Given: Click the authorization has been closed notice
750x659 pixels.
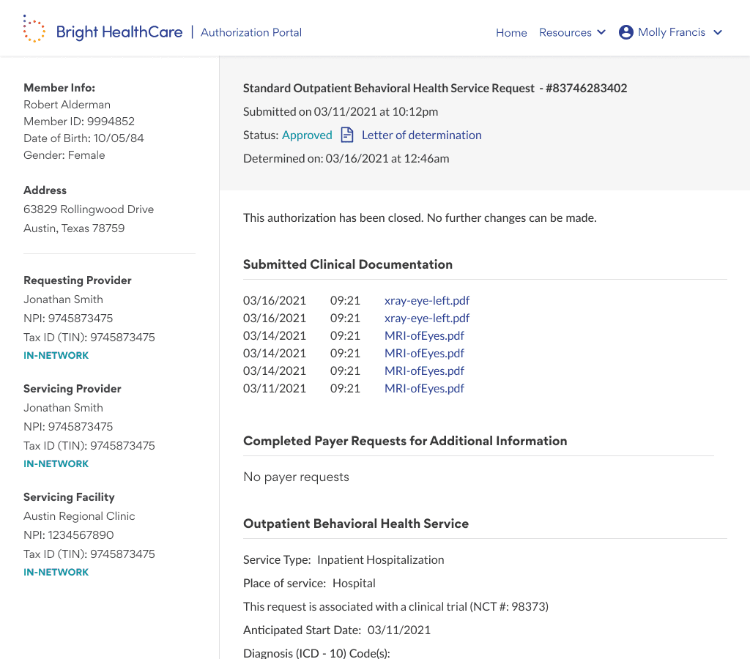Looking at the screenshot, I should click(420, 217).
